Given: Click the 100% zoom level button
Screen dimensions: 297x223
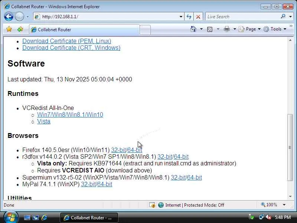Looking at the screenshot, I should (x=269, y=205).
